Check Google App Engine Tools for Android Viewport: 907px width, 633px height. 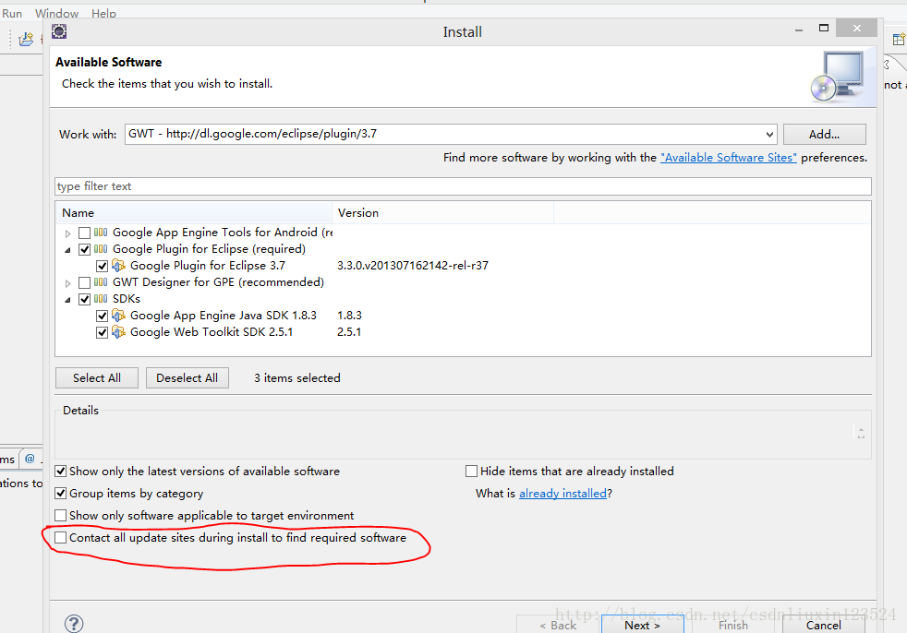(84, 233)
